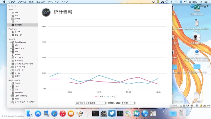
Task: Open iTunes from the Dock
Action: (x=63, y=114)
